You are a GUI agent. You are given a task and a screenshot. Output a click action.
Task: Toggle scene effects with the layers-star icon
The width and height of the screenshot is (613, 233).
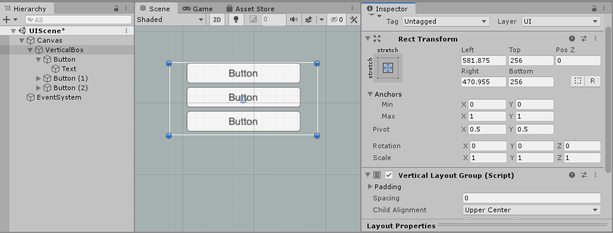click(309, 20)
